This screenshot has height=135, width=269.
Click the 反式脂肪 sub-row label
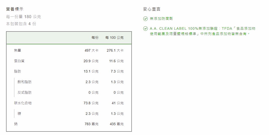tap(25, 93)
